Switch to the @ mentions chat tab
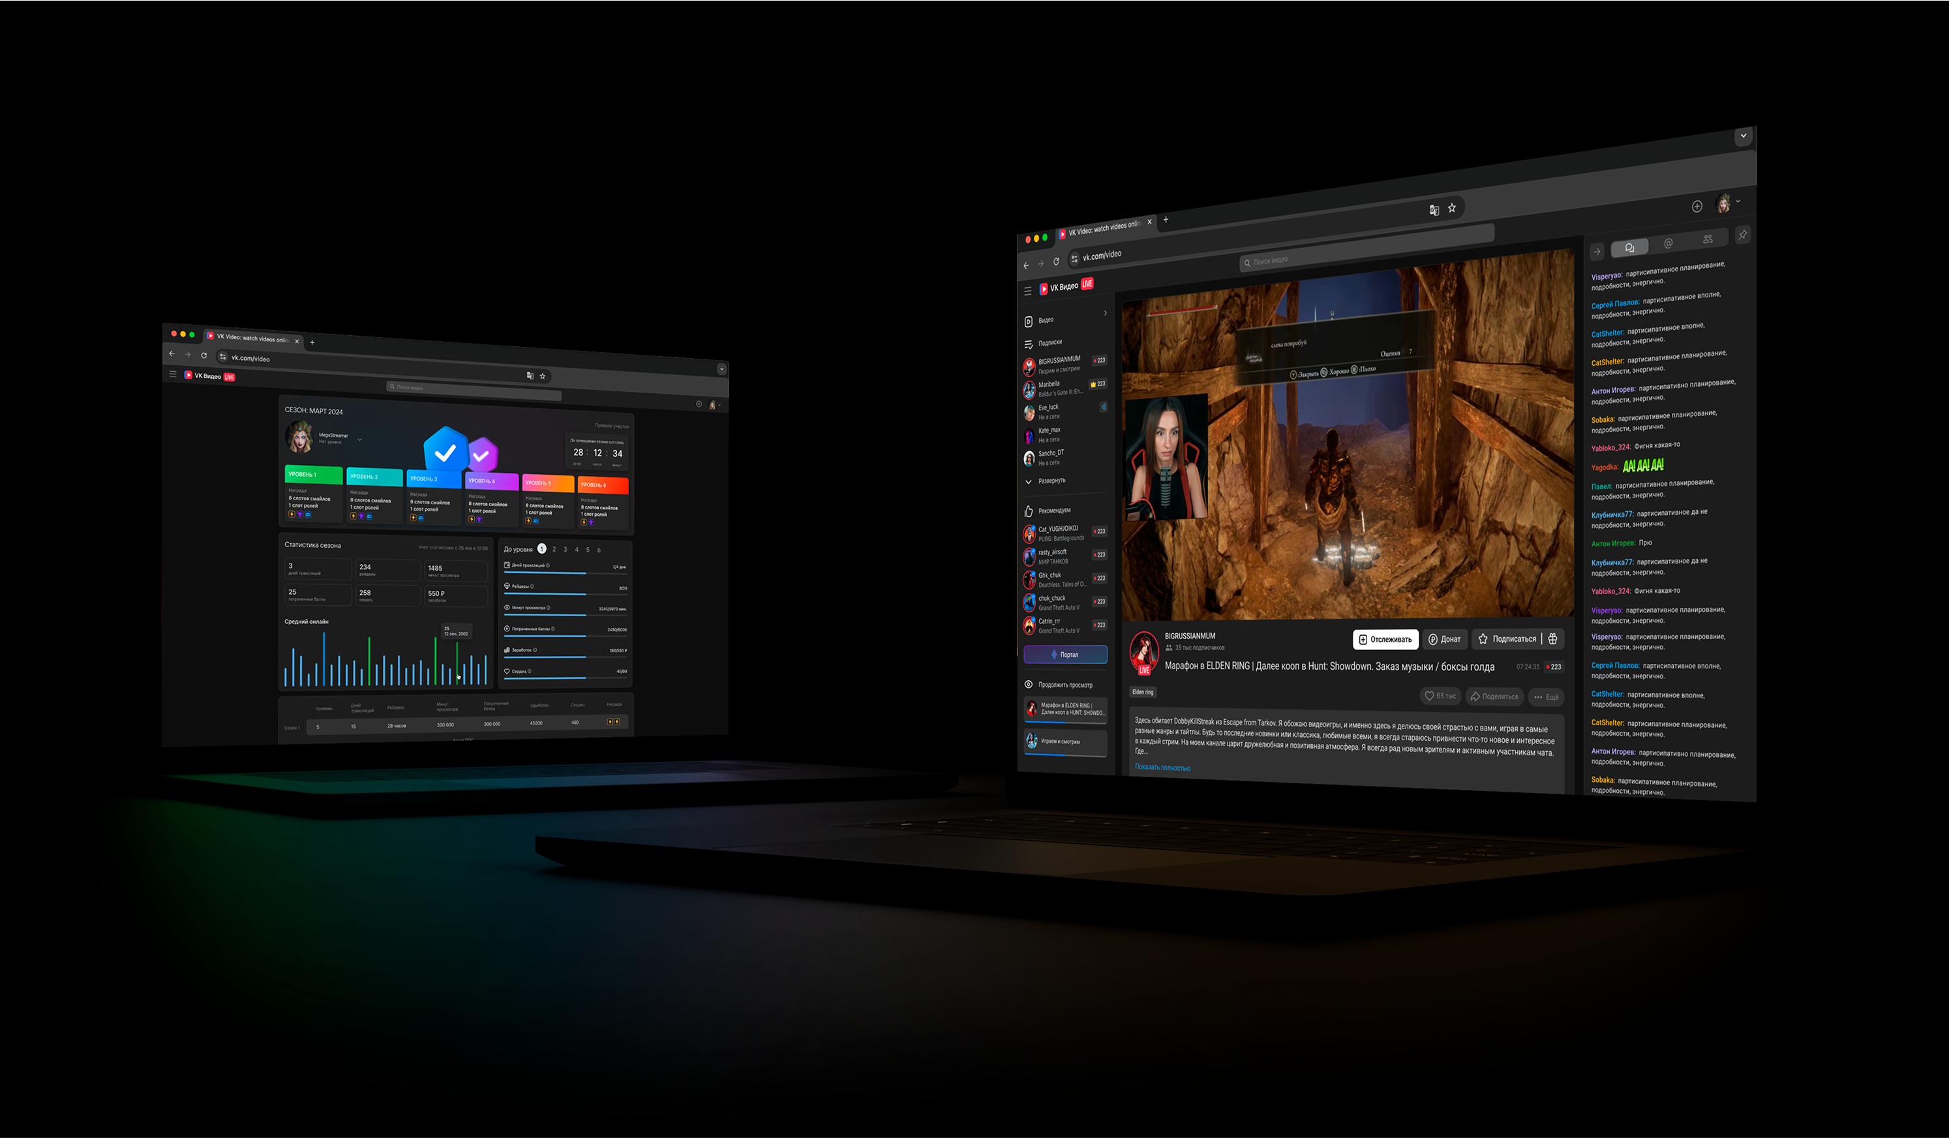Viewport: 1949px width, 1138px height. click(x=1669, y=243)
